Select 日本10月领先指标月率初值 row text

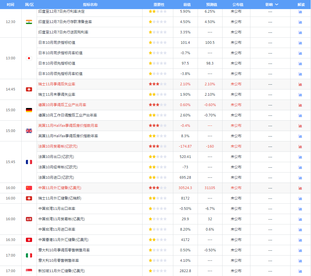[60, 74]
